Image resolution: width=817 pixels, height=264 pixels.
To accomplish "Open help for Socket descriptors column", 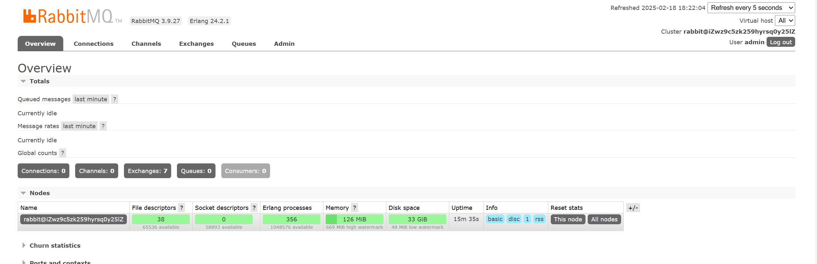I will 254,208.
